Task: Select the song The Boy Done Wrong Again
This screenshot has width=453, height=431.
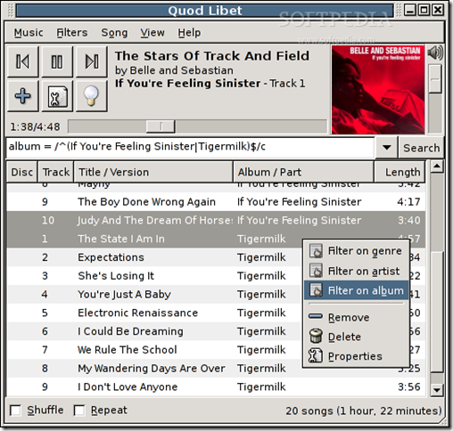Action: 216,202
